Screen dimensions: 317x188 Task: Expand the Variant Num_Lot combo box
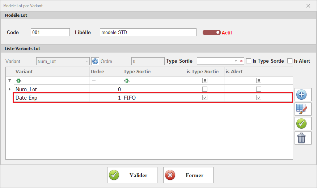86,62
